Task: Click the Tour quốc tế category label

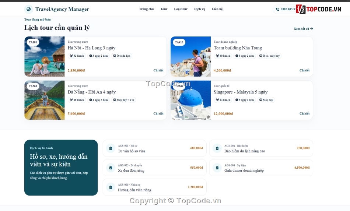Action: coord(221,86)
